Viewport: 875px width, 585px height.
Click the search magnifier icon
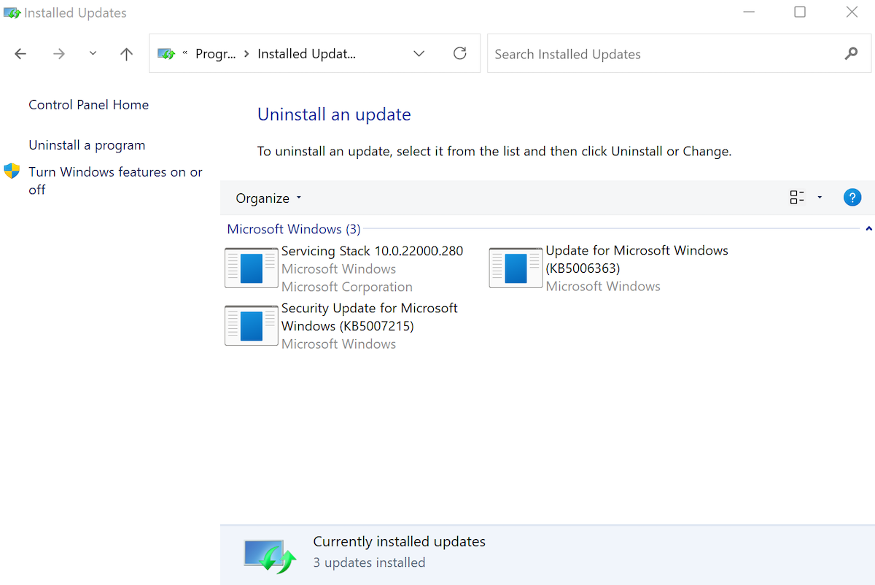851,53
